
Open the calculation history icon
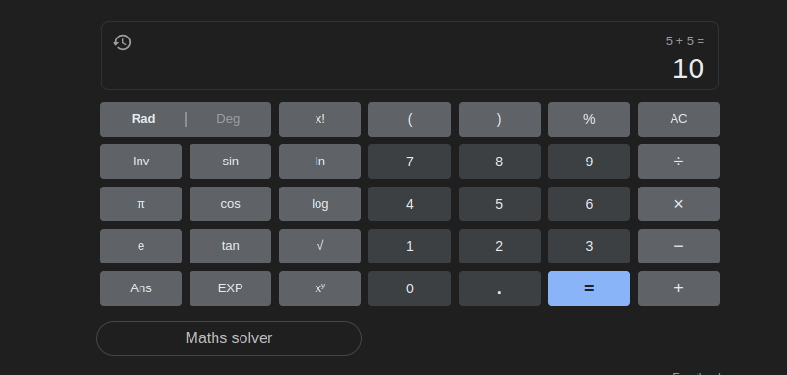click(x=122, y=42)
